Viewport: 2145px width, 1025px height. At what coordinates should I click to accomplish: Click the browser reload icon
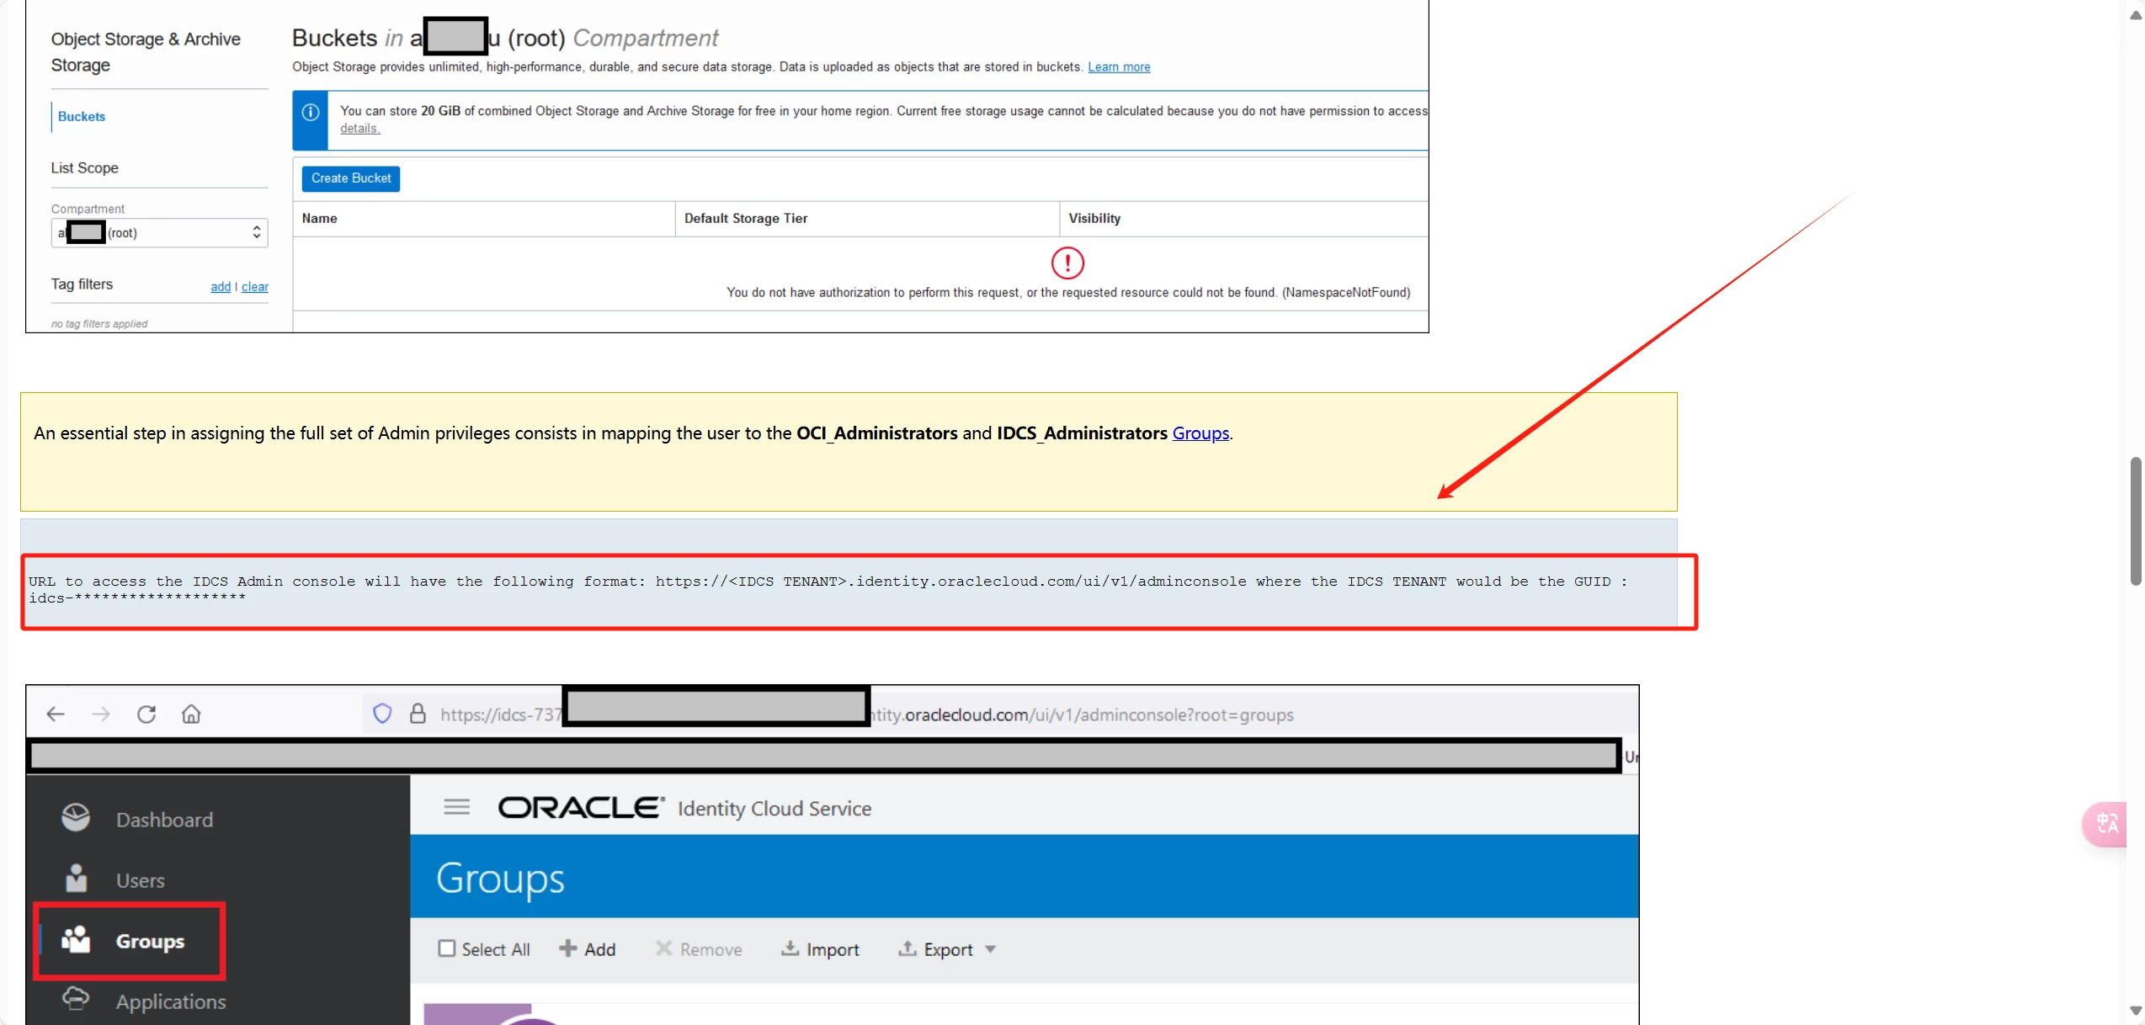pos(146,714)
